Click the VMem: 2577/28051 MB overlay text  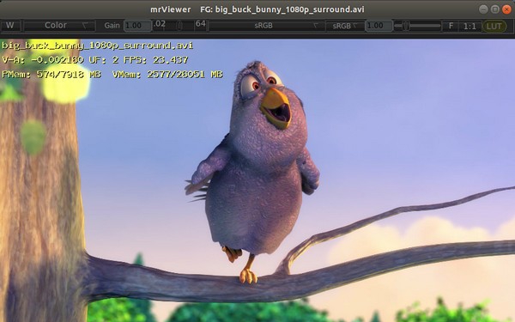pos(167,74)
